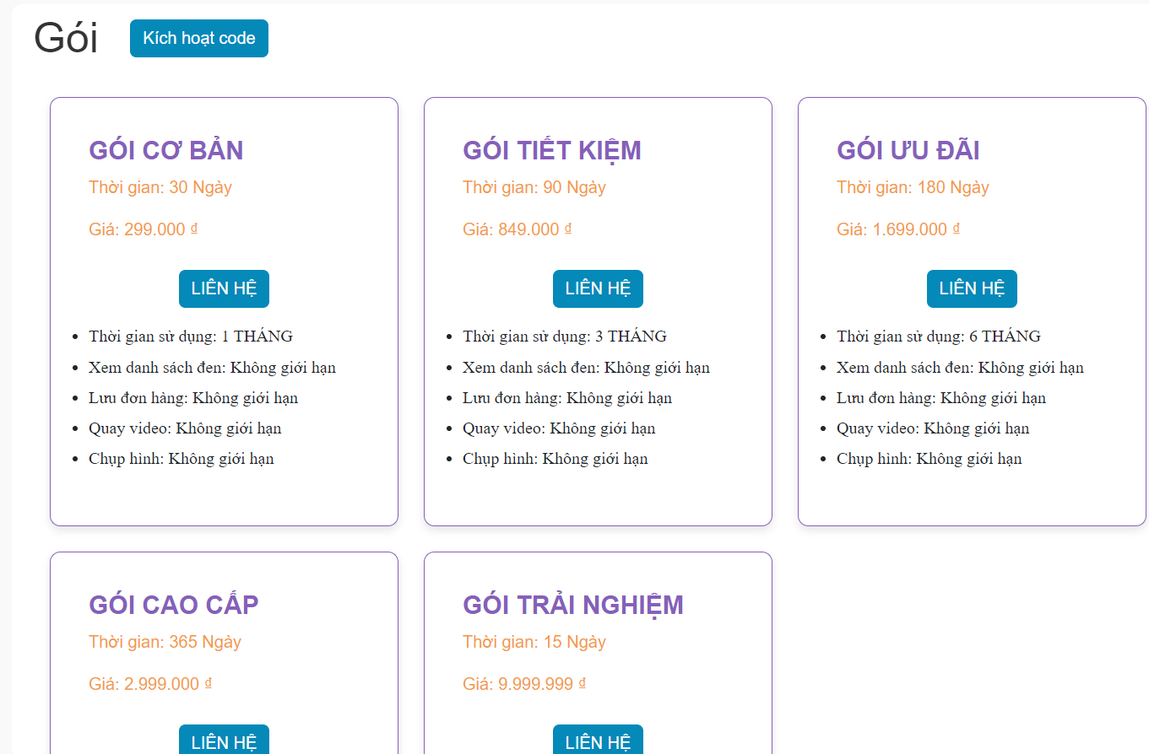This screenshot has height=754, width=1149.
Task: Click the 'Thời gian: 180 Ngày' text
Action: click(913, 187)
